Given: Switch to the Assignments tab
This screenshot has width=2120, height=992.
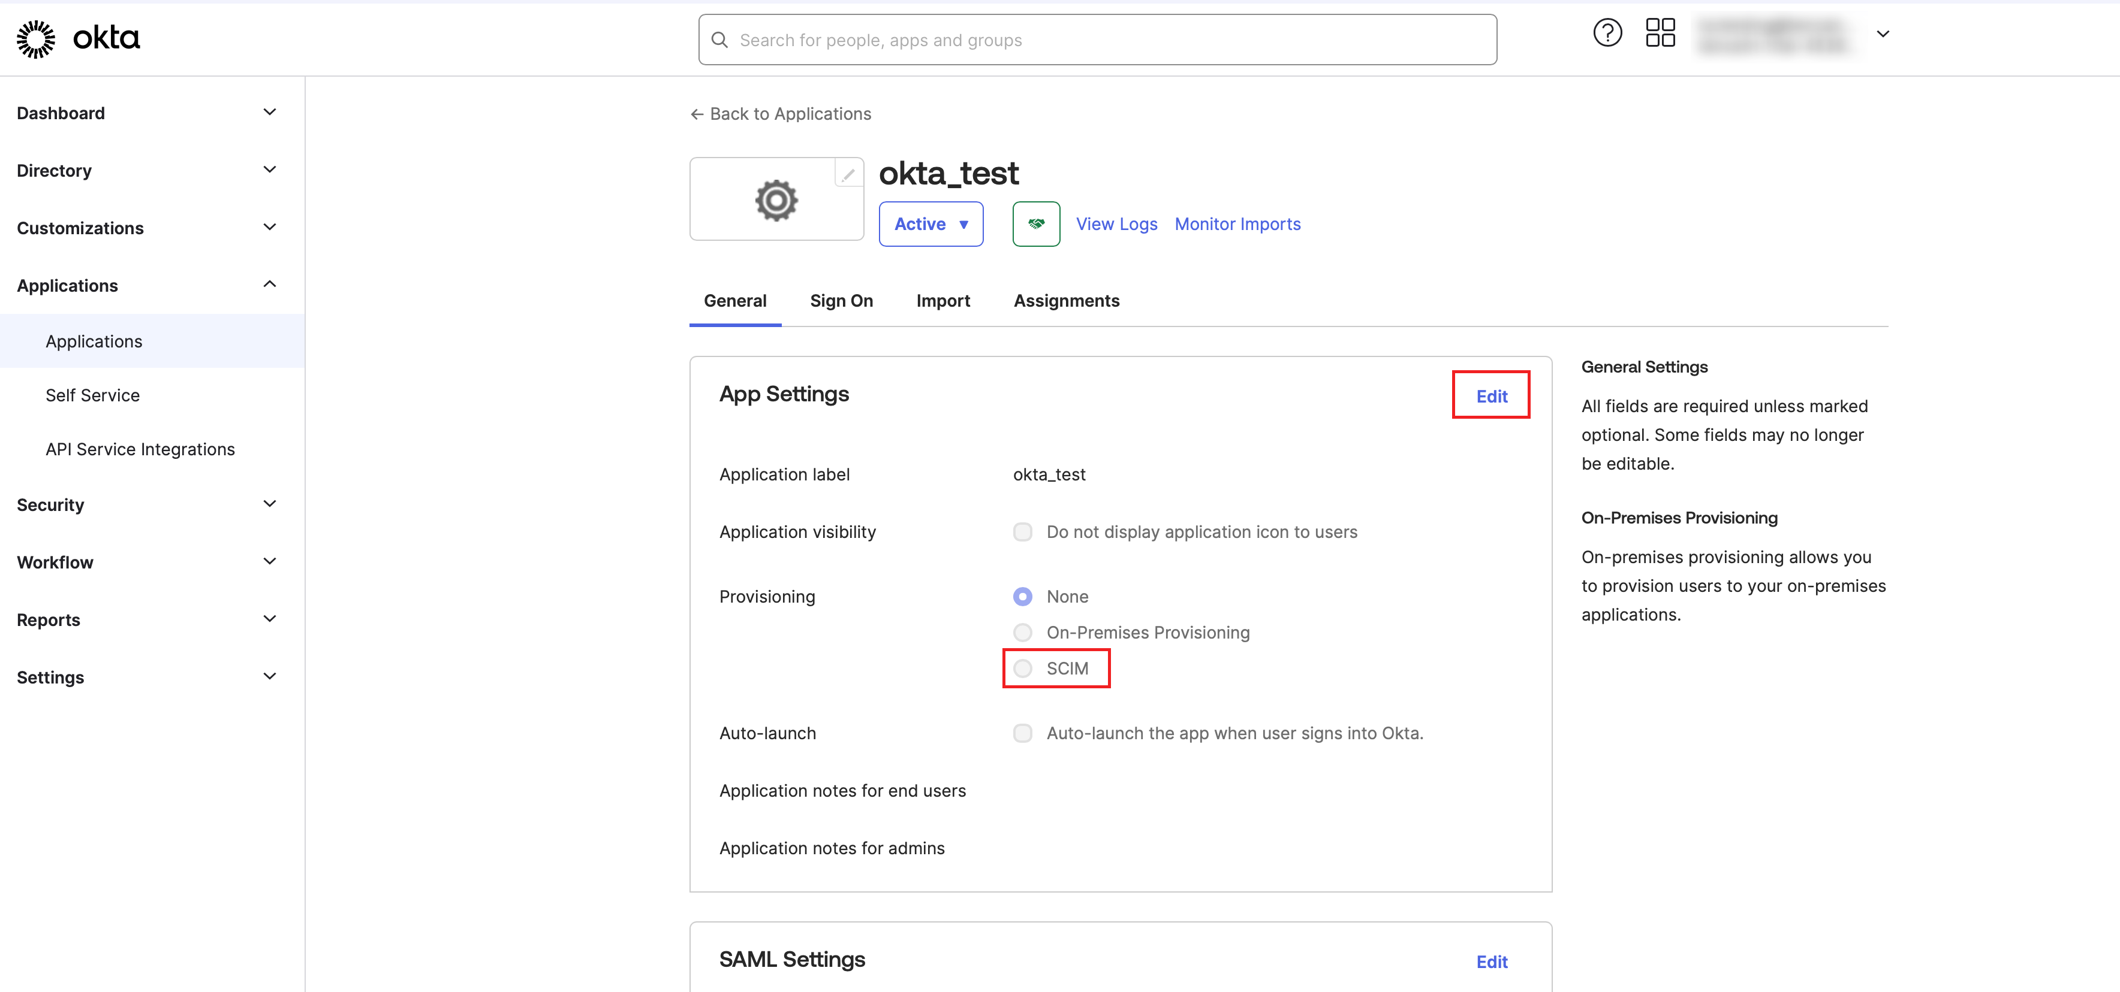Looking at the screenshot, I should coord(1066,301).
